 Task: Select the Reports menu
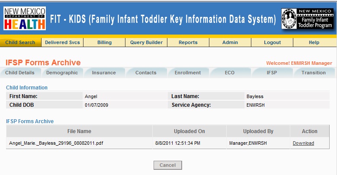[188, 42]
